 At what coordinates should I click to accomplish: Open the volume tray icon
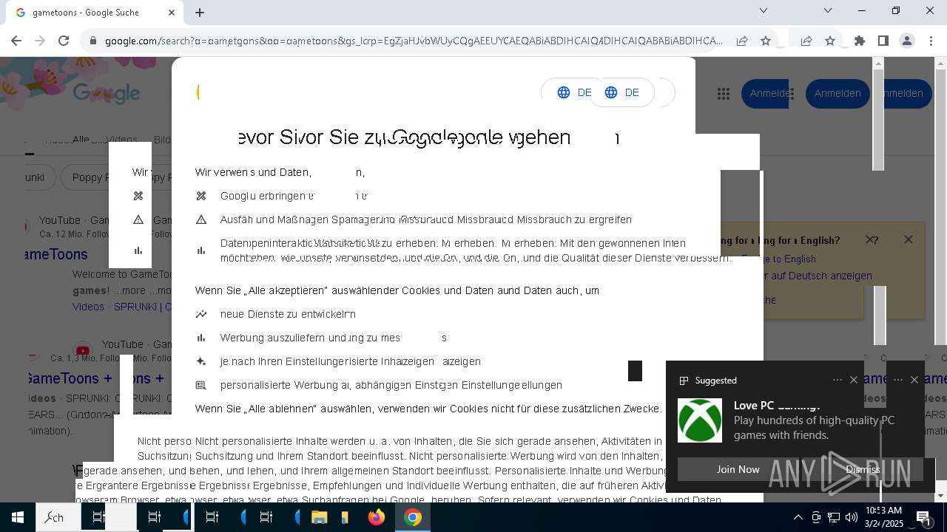pos(852,517)
